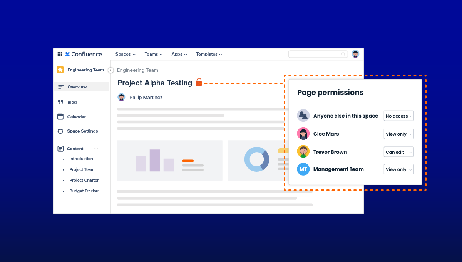Open the Teams menu
Screen dimensions: 462x262
pos(153,54)
